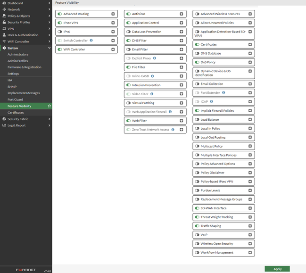The height and width of the screenshot is (273, 306).
Task: Switch off Intrusion Prevention toggle
Action: 128,85
